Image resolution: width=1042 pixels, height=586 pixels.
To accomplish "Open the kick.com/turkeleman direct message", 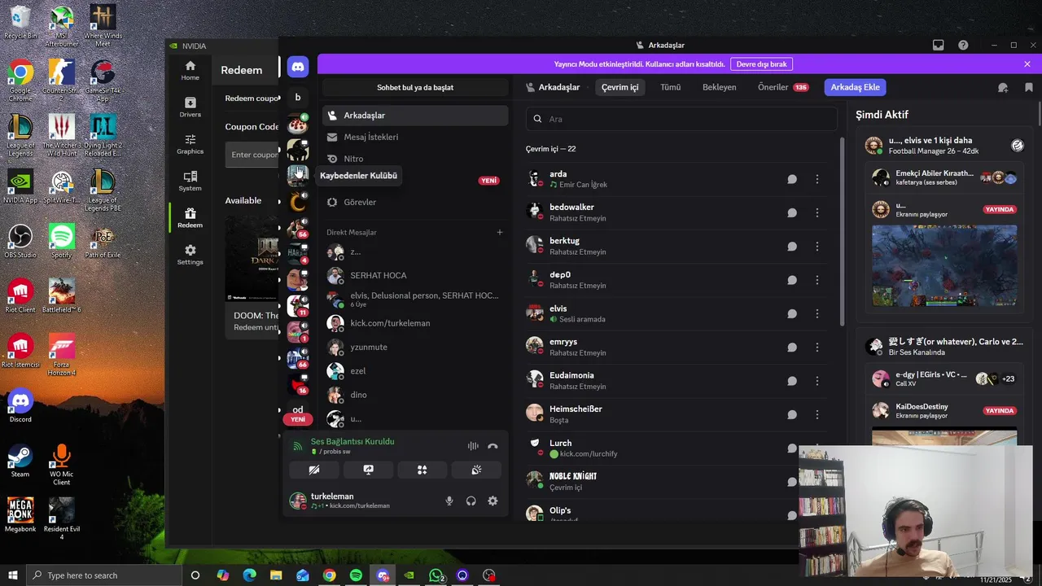I will [415, 323].
